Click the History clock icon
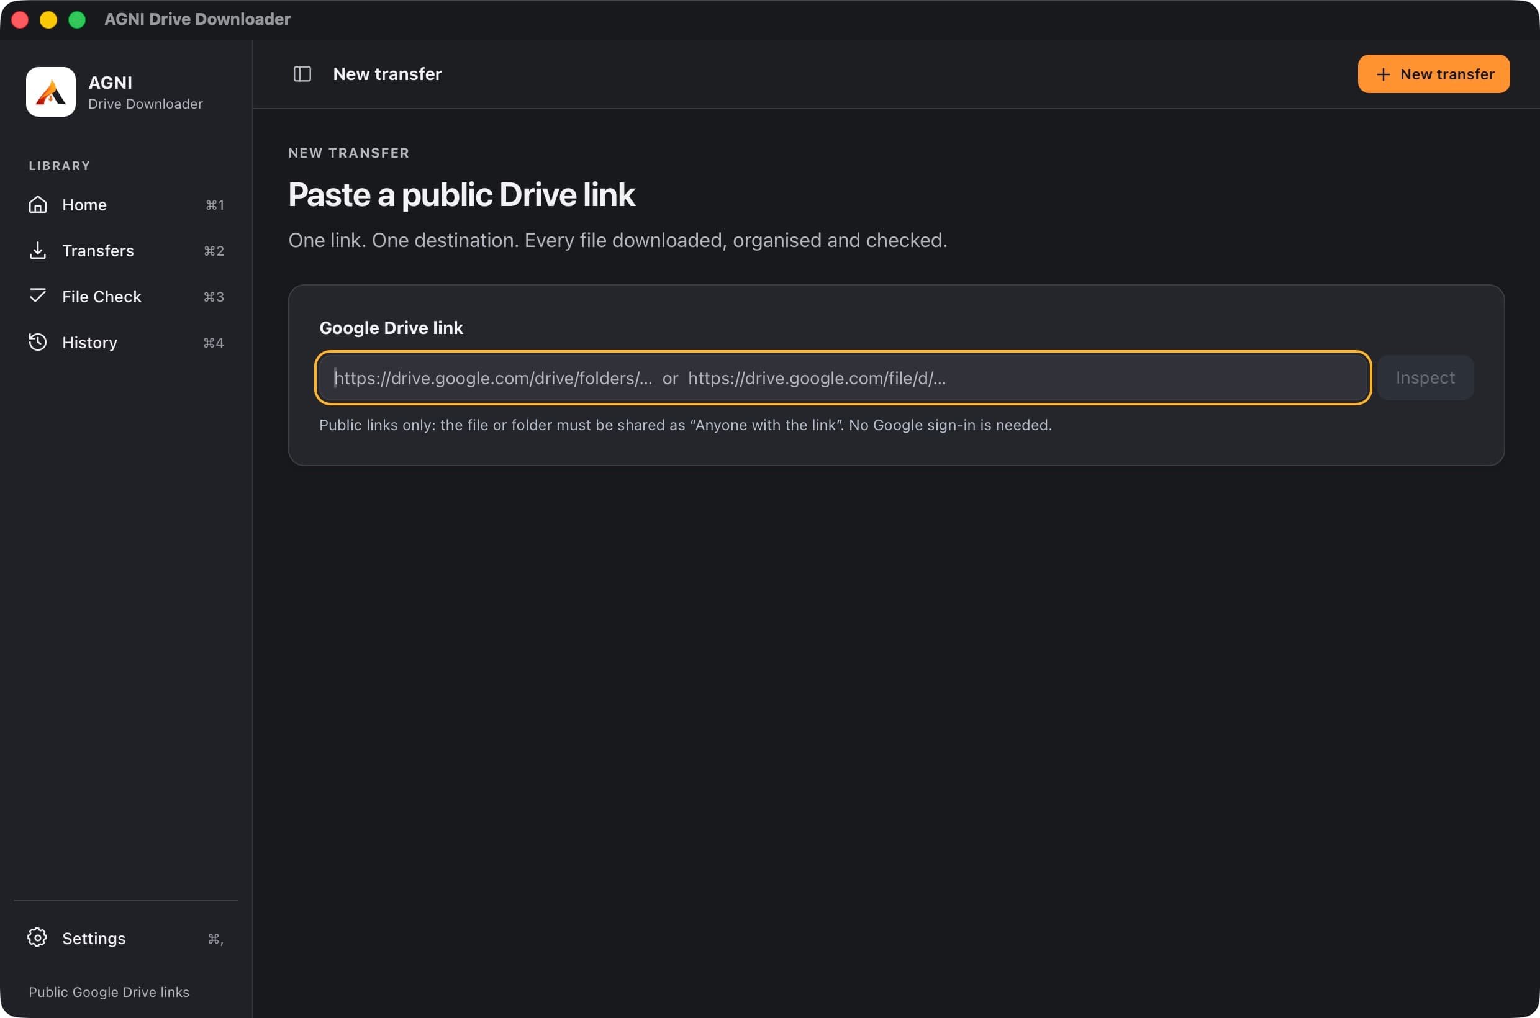 click(38, 342)
